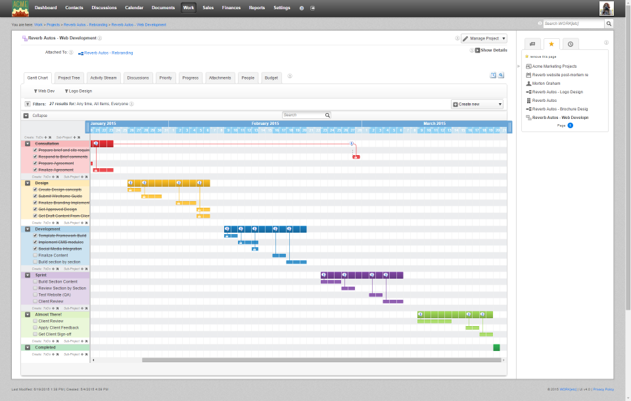
Task: Click the horizontal scrollbar below the Gantt chart
Action: tap(322, 360)
